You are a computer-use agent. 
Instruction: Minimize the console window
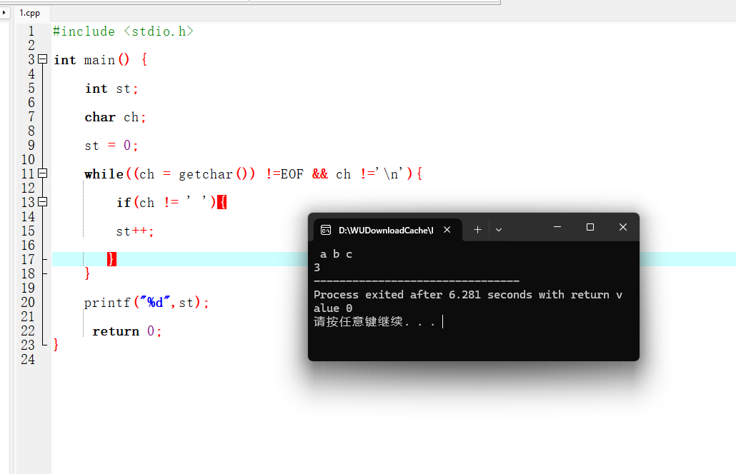pos(557,228)
